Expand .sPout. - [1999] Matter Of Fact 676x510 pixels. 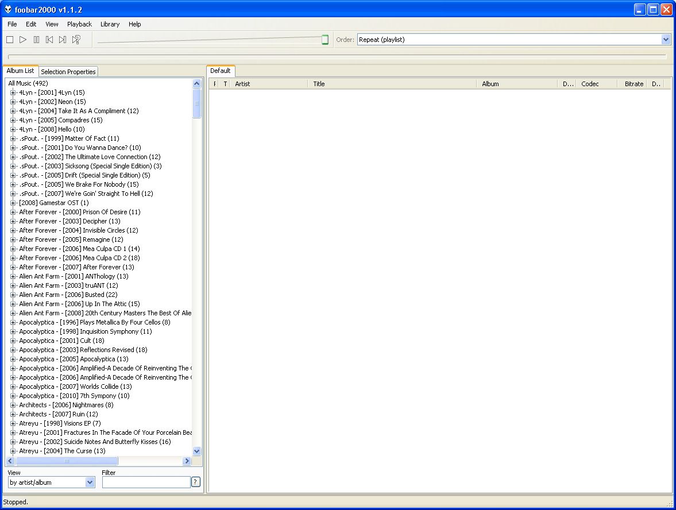(13, 138)
